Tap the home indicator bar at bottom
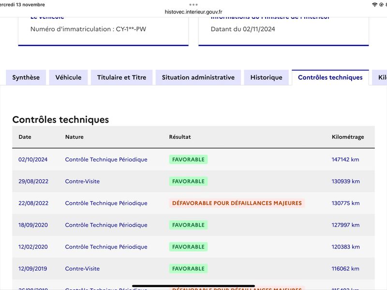The height and width of the screenshot is (290, 387). [193, 286]
